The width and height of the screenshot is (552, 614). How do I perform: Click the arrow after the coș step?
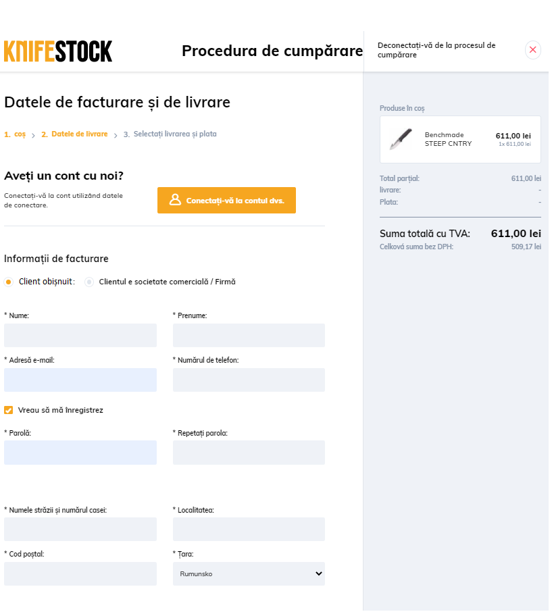pyautogui.click(x=33, y=135)
